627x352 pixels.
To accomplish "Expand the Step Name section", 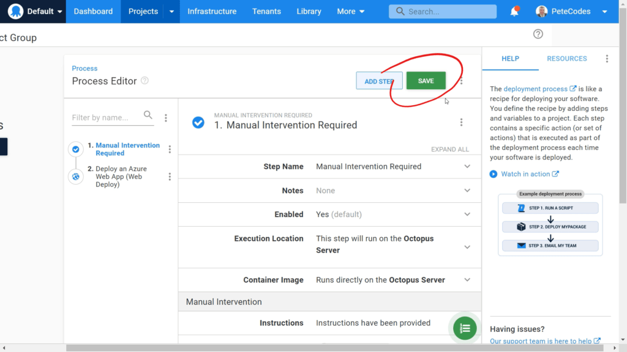I will (329, 166).
